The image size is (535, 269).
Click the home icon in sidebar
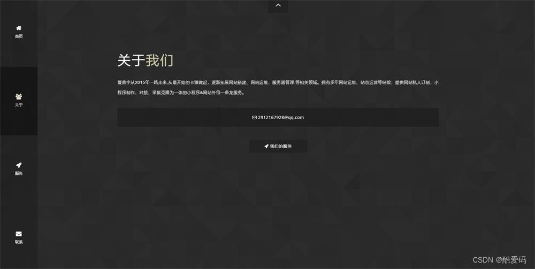(x=19, y=28)
